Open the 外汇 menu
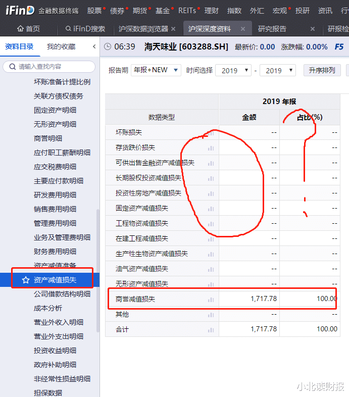The height and width of the screenshot is (397, 349). coord(257,11)
